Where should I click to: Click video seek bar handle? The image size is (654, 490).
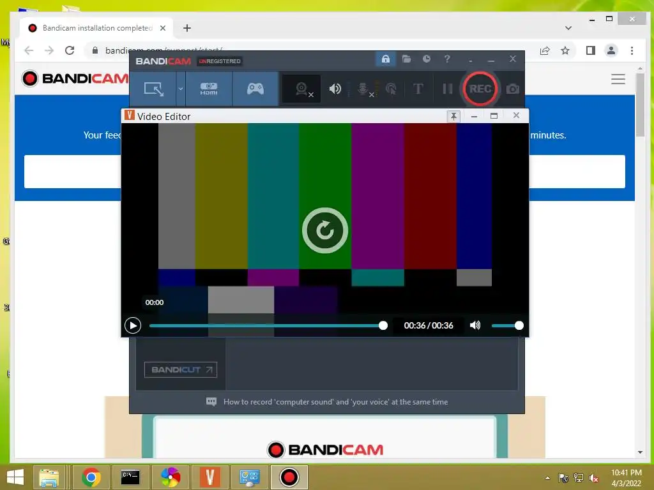(383, 325)
